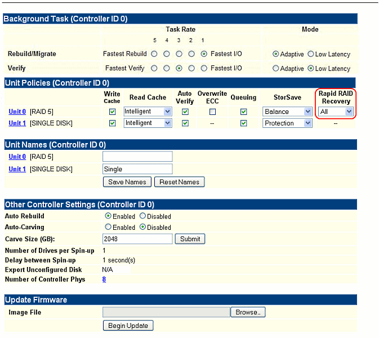Click the Export Unconfigured Disk N/A value
This screenshot has height=338, width=379.
(108, 270)
